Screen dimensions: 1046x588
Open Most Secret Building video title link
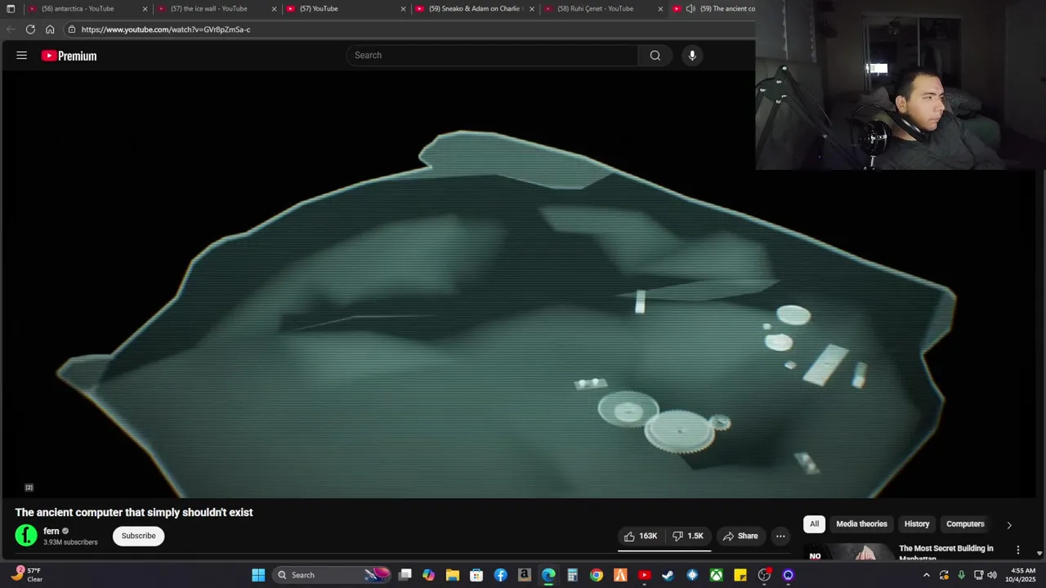point(946,553)
